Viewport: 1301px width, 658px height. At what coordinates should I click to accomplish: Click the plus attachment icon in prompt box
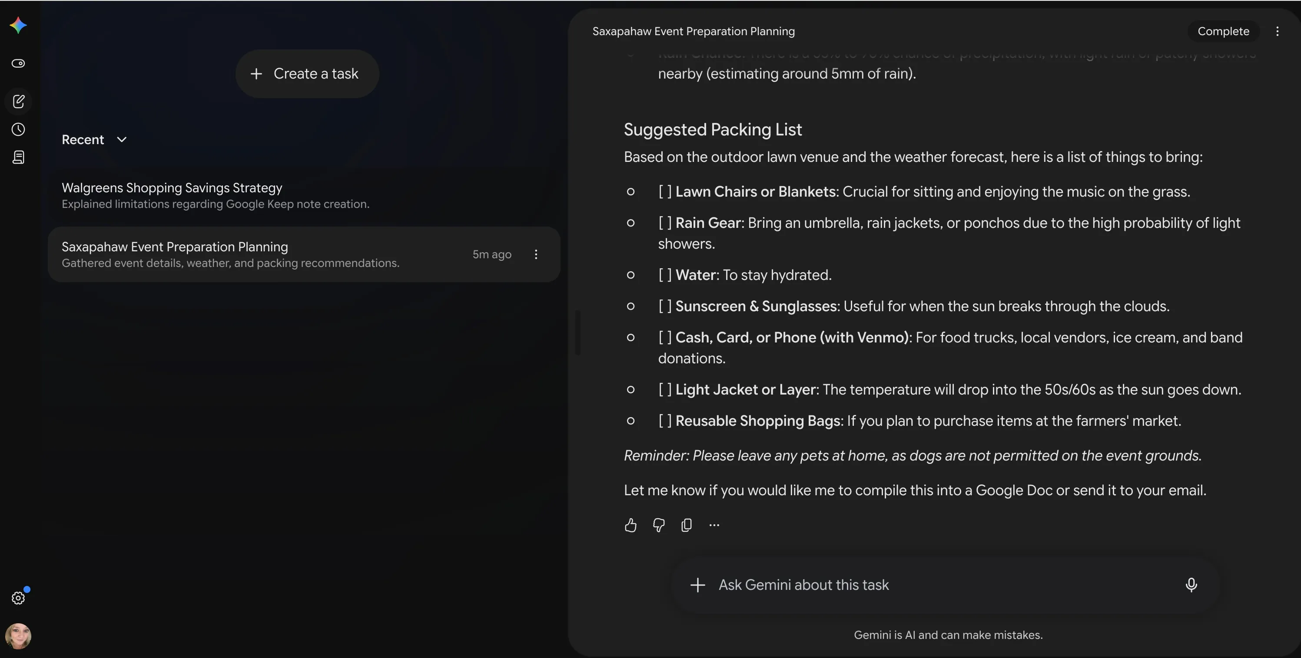[x=698, y=585]
